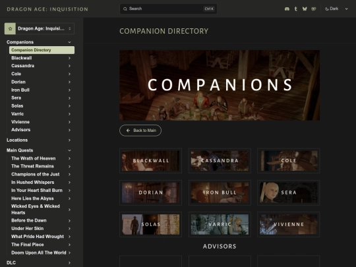
Task: Open Vivienne in the sidebar
Action: pyautogui.click(x=42, y=122)
